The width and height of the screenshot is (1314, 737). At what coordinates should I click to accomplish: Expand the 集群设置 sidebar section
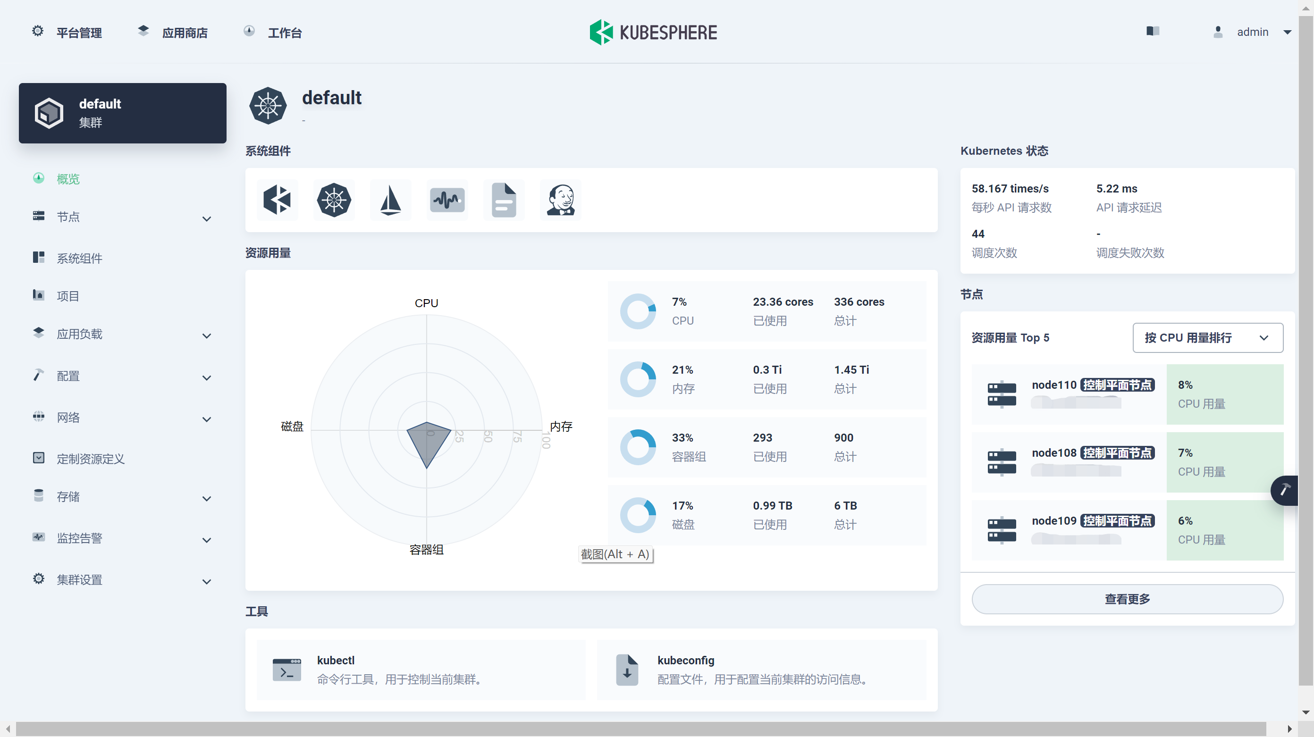click(122, 580)
